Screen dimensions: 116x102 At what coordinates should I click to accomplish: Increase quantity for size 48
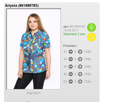click(x=80, y=74)
